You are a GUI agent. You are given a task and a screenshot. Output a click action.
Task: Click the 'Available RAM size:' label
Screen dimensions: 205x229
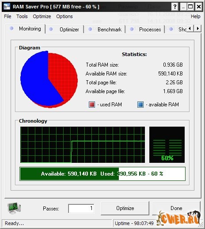pos(106,74)
